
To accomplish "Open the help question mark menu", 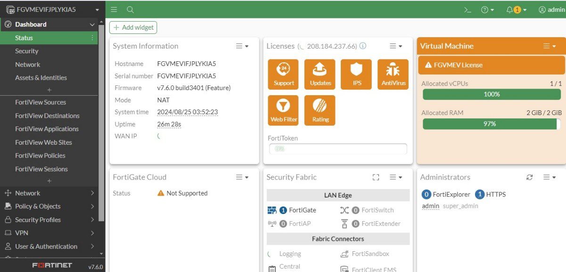I will (x=487, y=10).
